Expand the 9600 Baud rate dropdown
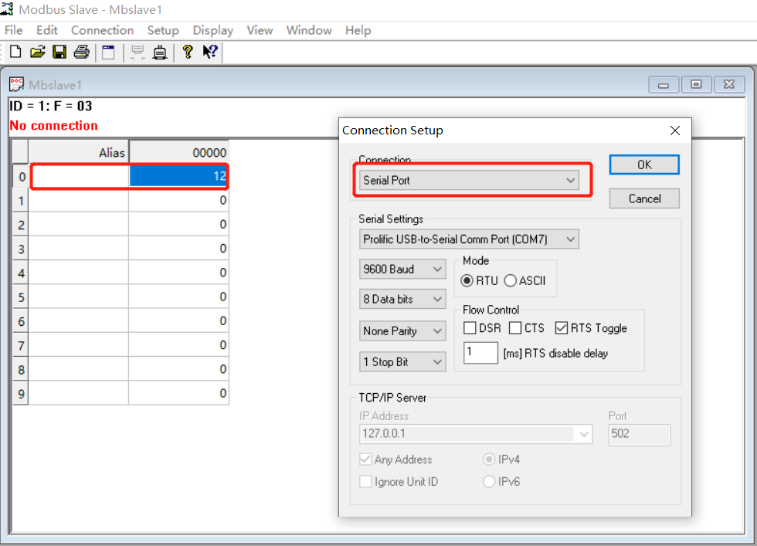This screenshot has height=546, width=757. (x=402, y=270)
